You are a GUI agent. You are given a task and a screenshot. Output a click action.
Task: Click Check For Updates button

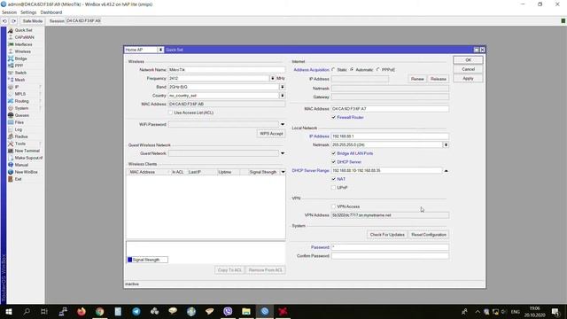coord(387,234)
